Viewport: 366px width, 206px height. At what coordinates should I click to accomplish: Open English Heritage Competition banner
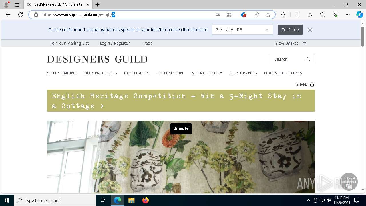click(x=181, y=101)
